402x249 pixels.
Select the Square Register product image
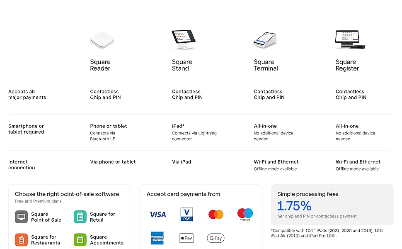tap(350, 40)
